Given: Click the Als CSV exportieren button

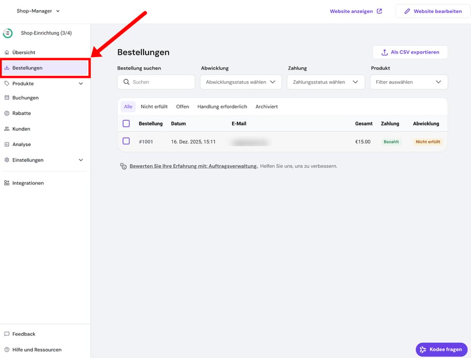Looking at the screenshot, I should pos(410,52).
